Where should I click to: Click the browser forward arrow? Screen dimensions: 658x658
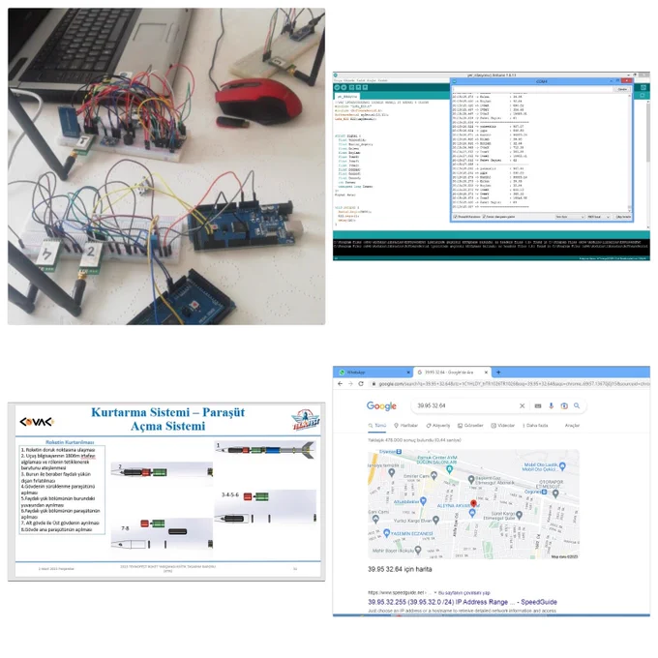[x=350, y=383]
